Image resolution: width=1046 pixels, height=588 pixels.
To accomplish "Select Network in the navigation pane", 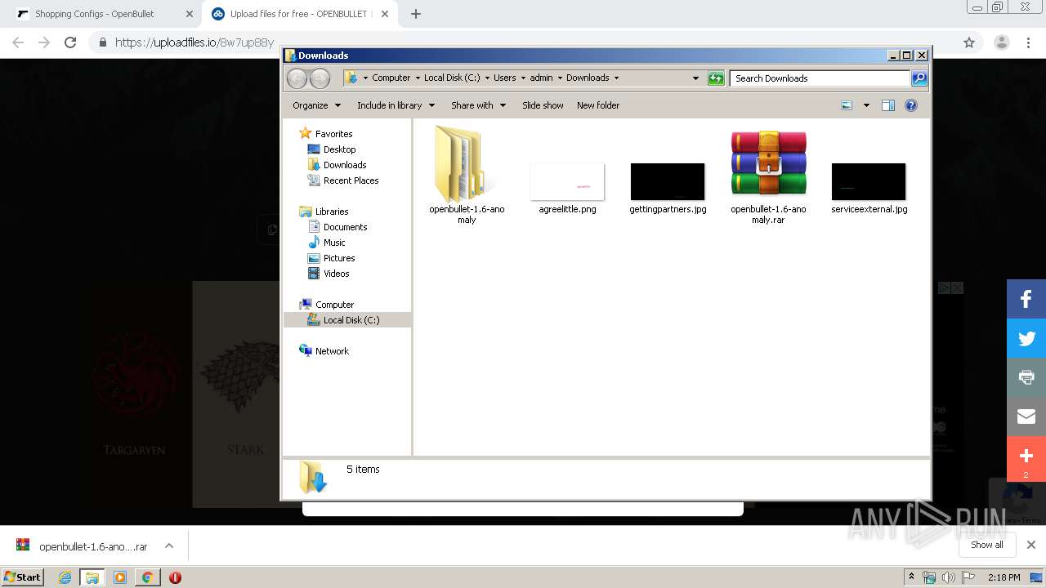I will (332, 351).
